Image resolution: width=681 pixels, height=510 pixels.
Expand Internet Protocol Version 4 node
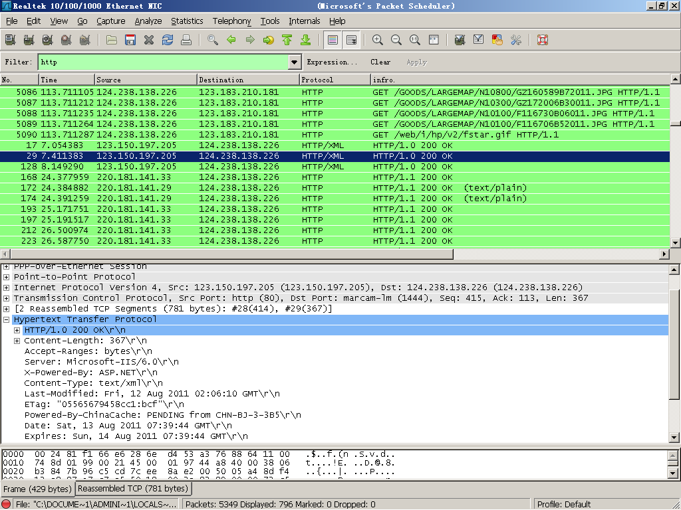pos(6,288)
